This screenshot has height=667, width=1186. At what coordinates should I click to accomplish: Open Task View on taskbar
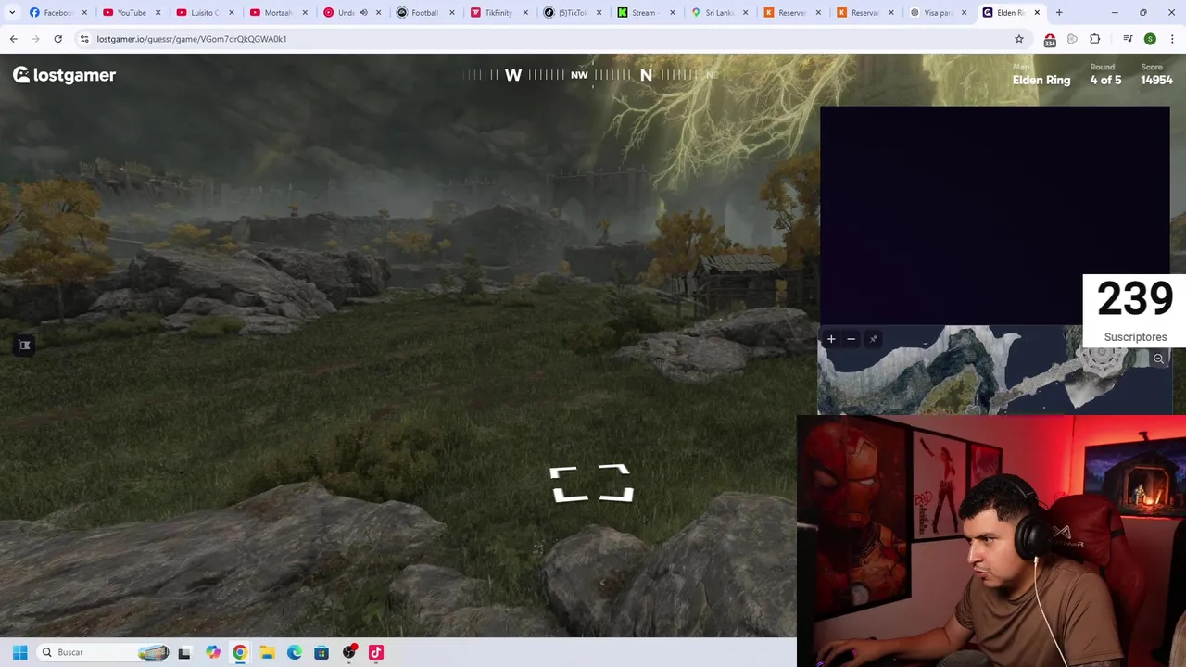(184, 652)
